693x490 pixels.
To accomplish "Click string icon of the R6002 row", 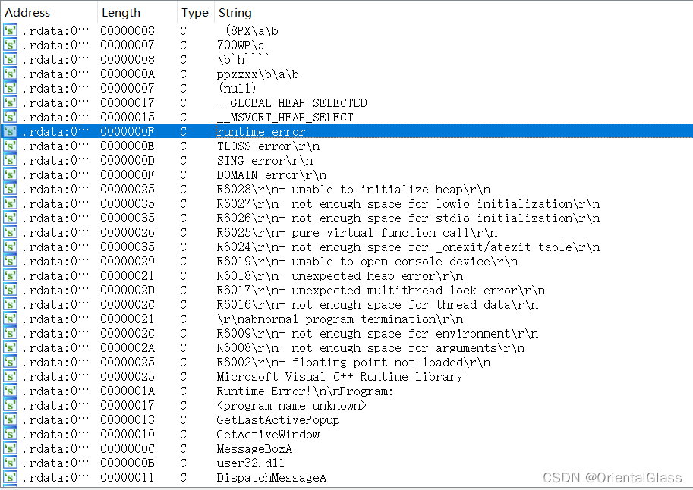I will (10, 363).
